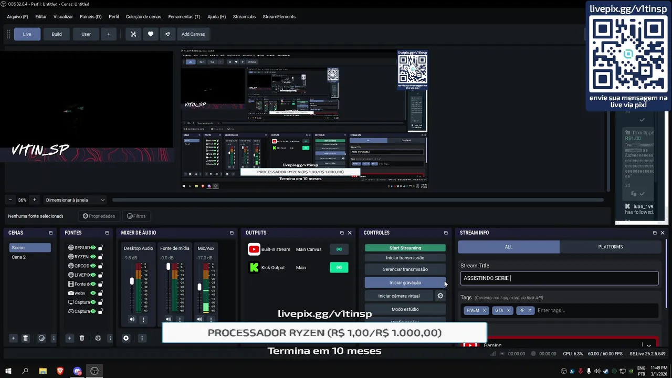The width and height of the screenshot is (672, 378).
Task: Adjust the Fonte de mídia volume fader
Action: (168, 267)
